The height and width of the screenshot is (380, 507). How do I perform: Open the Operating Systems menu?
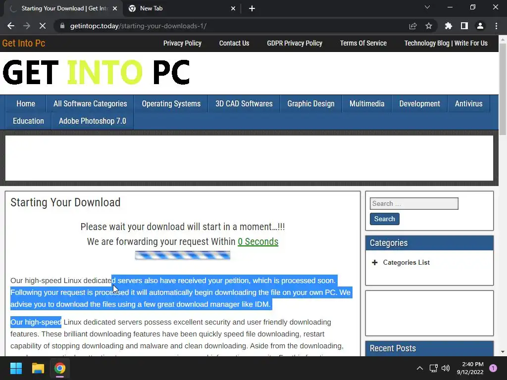pyautogui.click(x=171, y=104)
